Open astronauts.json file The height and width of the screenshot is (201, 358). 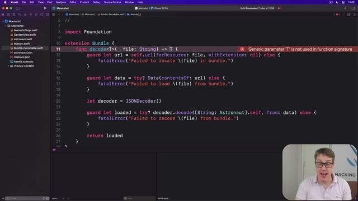tap(23, 52)
